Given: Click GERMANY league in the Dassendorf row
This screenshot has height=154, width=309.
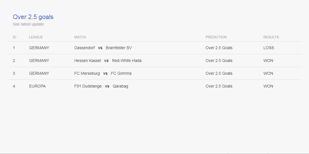Looking at the screenshot, I should (x=39, y=48).
